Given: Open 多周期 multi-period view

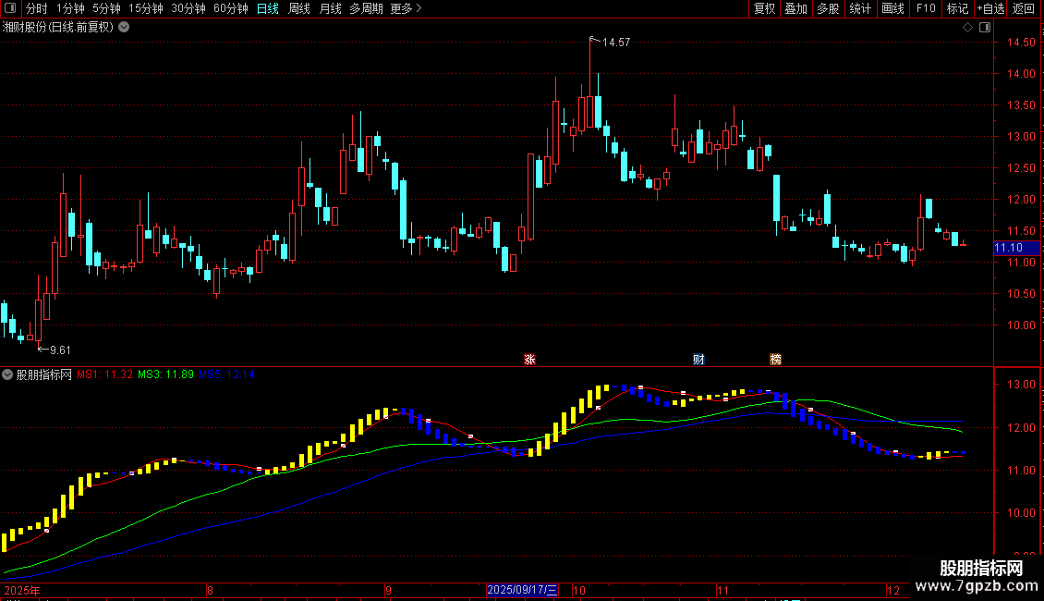Looking at the screenshot, I should (x=366, y=8).
